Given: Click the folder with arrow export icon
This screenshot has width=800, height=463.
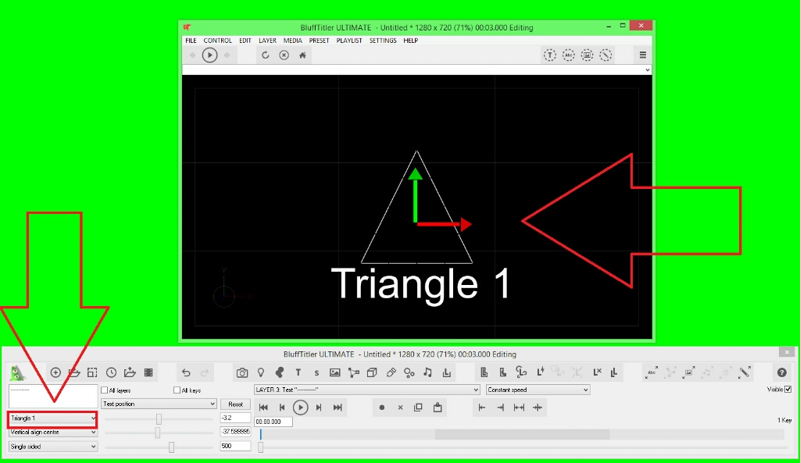Looking at the screenshot, I should click(130, 372).
